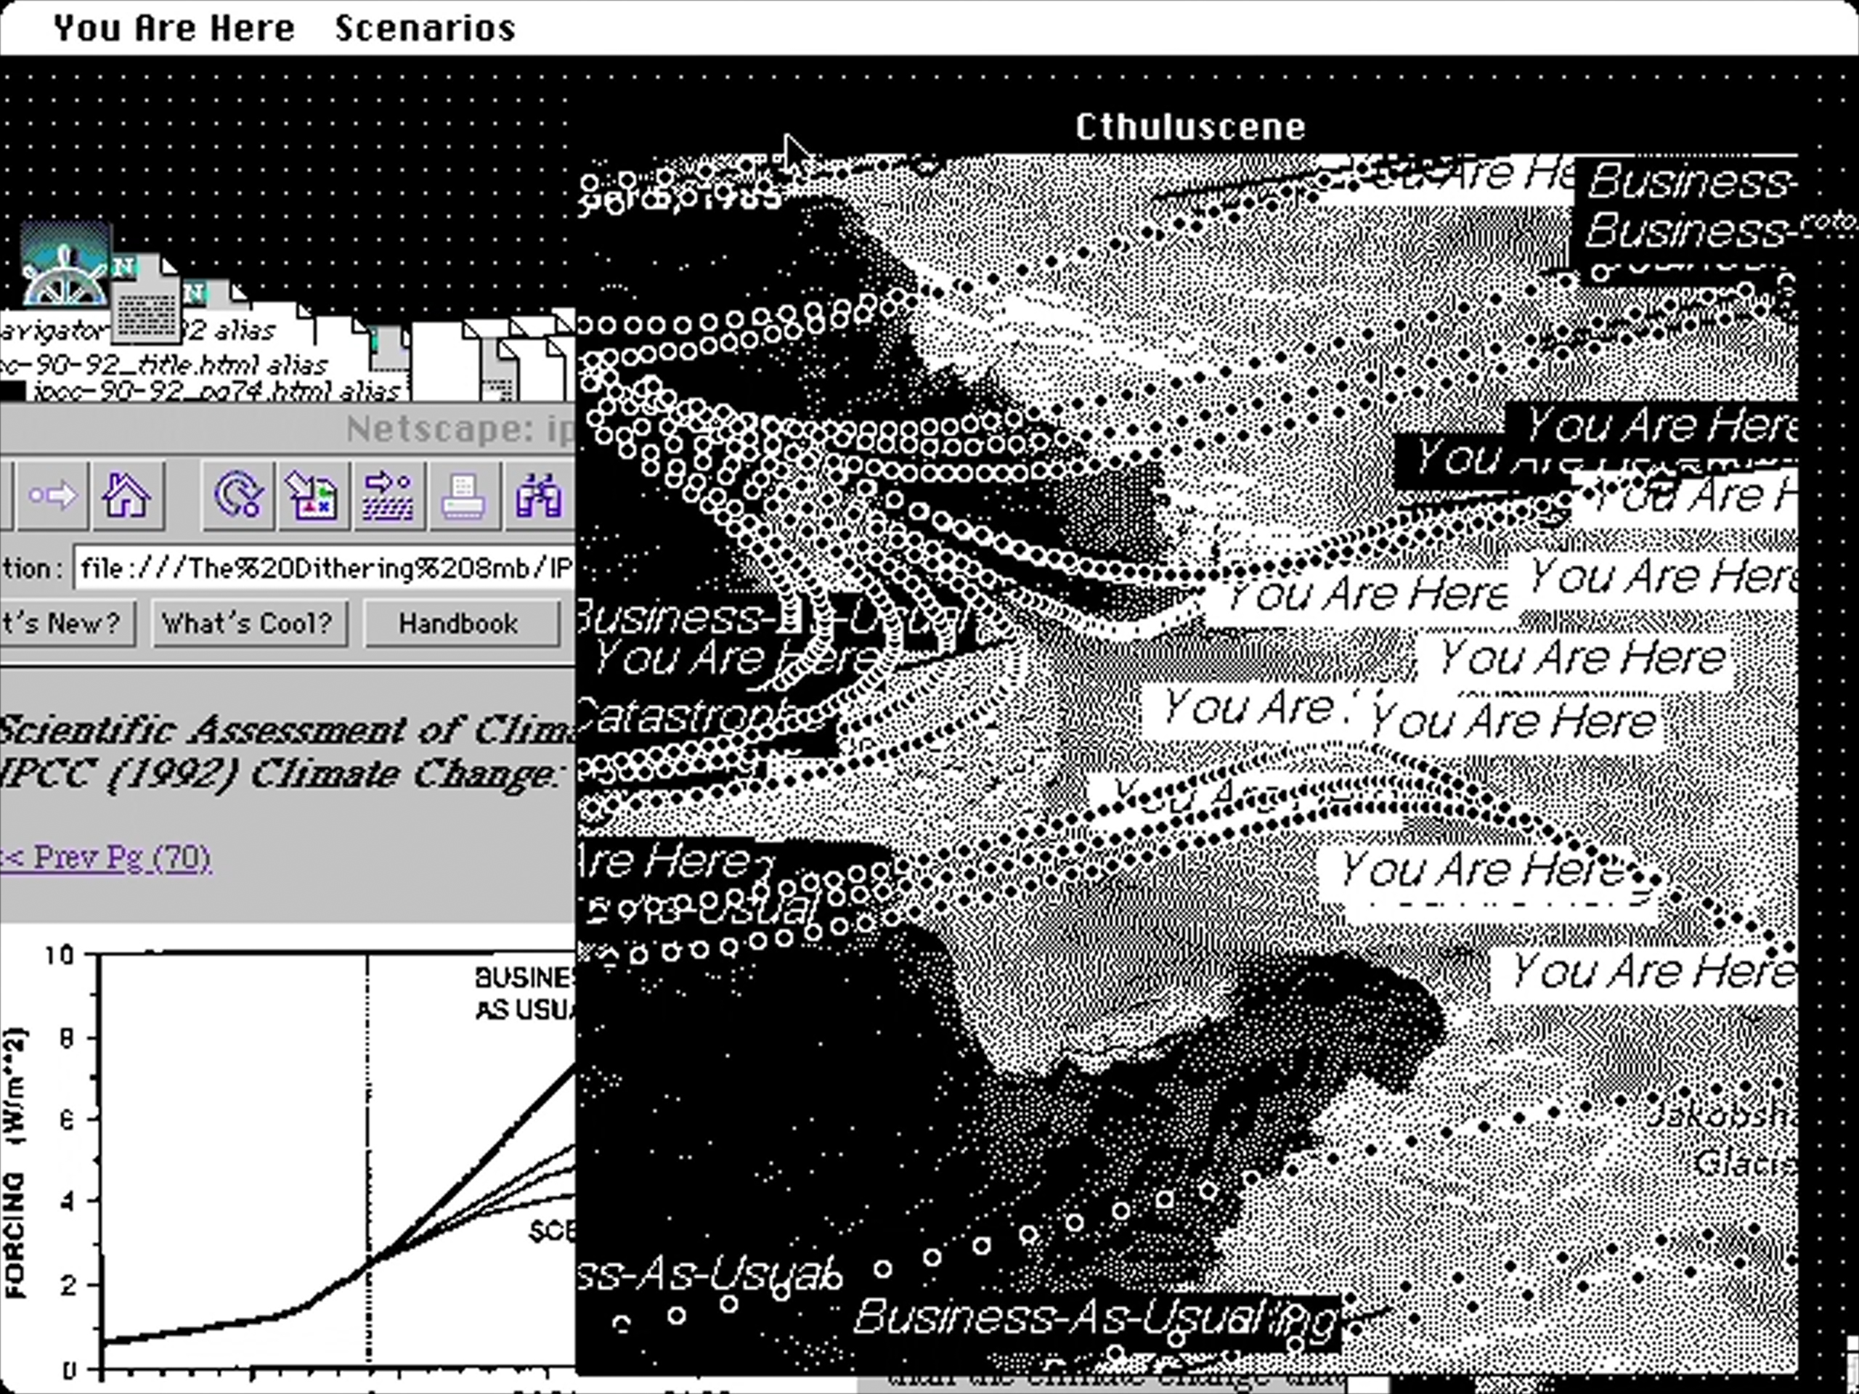Screen dimensions: 1859x1394
Task: Click the Open Location toolbar icon
Action: tap(389, 496)
